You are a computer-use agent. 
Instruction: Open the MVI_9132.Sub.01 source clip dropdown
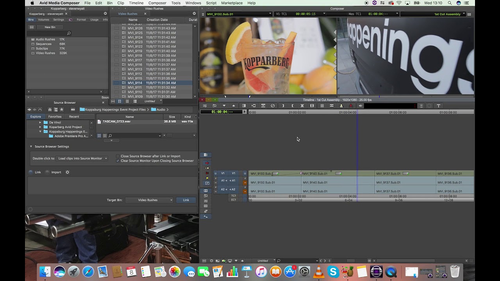pyautogui.click(x=270, y=14)
